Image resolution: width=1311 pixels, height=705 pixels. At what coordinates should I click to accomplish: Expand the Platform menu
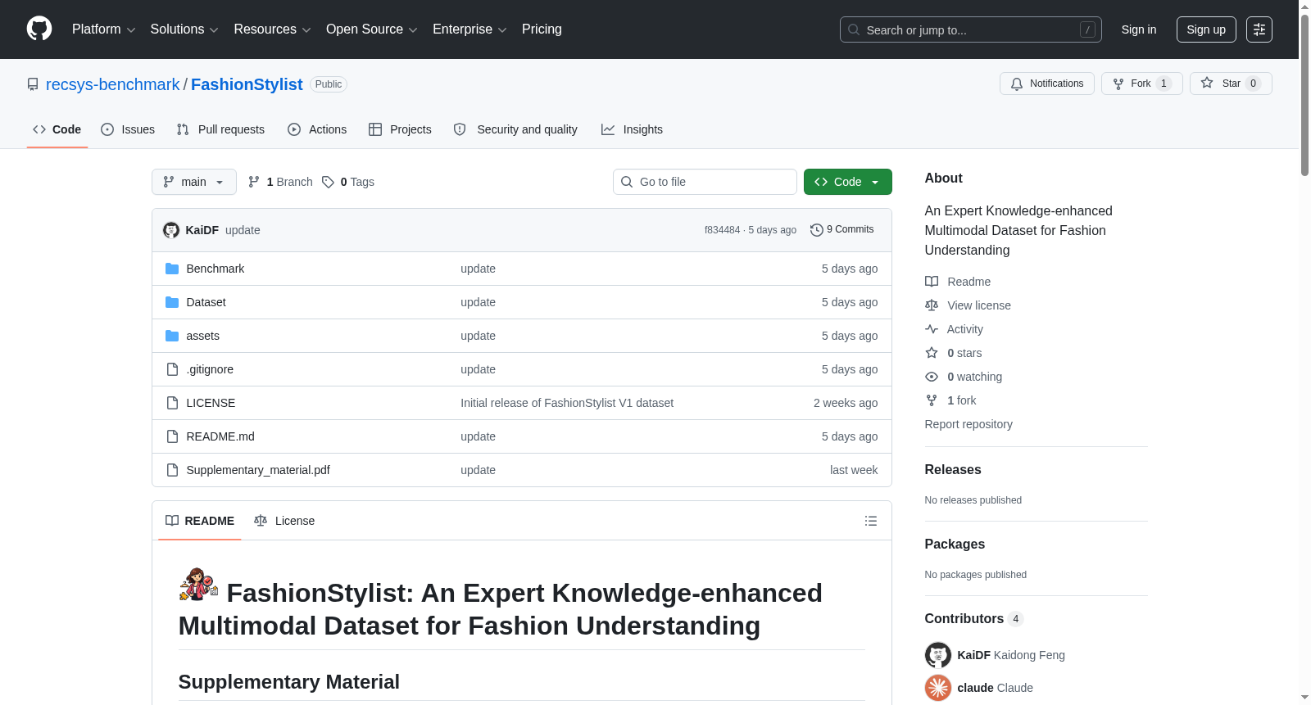click(x=104, y=29)
